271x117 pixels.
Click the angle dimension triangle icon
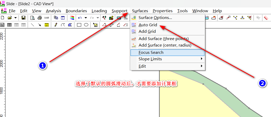tap(104, 25)
